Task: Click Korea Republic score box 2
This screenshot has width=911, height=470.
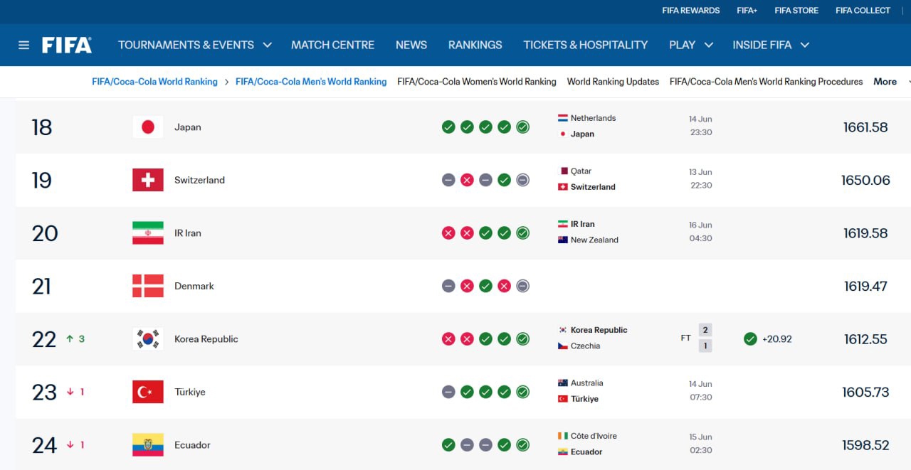Action: coord(705,330)
